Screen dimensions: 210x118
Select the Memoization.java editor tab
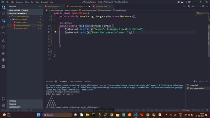(78, 7)
